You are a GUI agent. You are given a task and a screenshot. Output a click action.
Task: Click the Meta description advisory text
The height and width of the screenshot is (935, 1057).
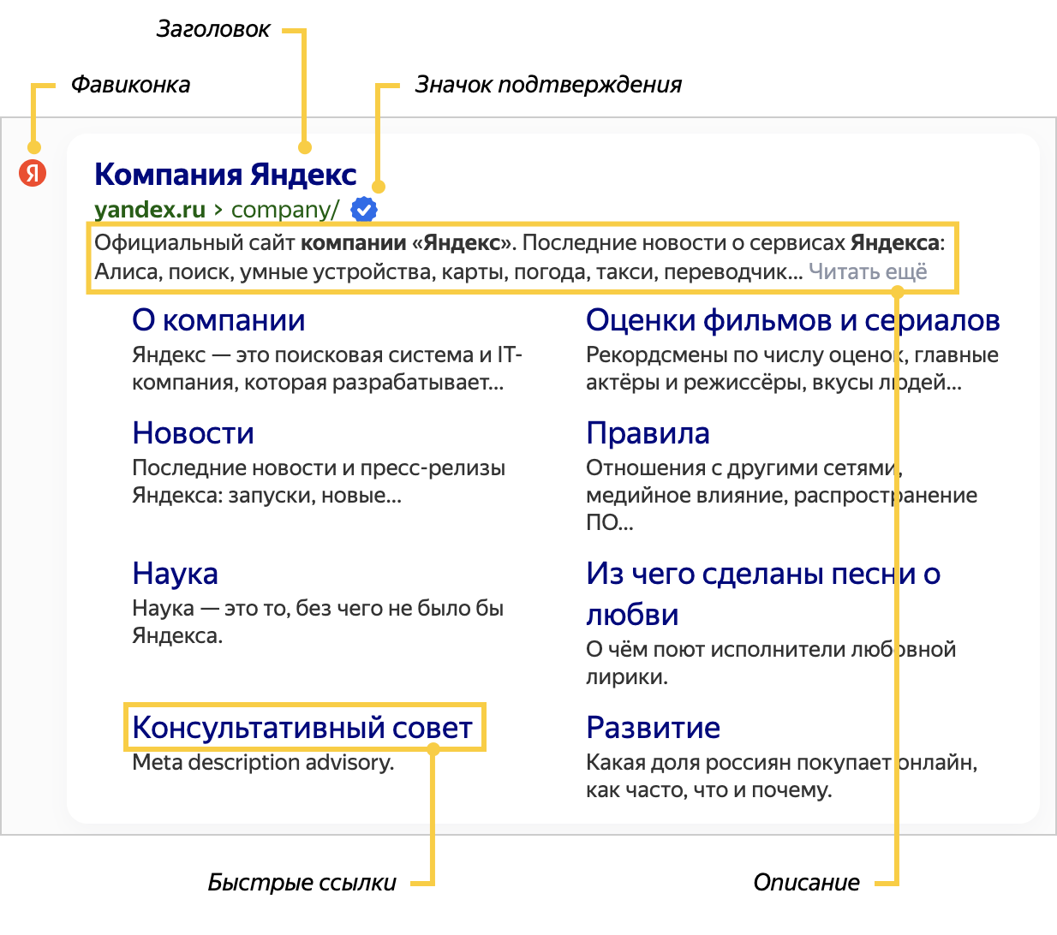(x=263, y=762)
